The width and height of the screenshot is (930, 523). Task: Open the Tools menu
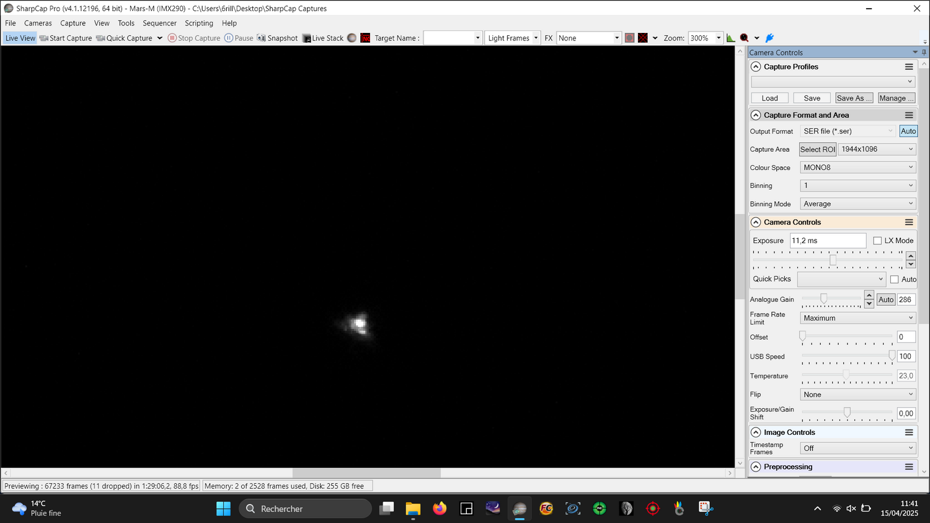[x=126, y=23]
